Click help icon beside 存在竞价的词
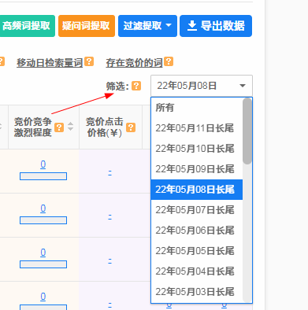The height and width of the screenshot is (310, 308). (x=169, y=61)
